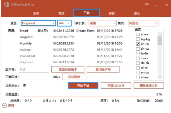The height and width of the screenshot is (113, 171).
Task: Click the 删除离线文件 button
Action: pyautogui.click(x=149, y=85)
